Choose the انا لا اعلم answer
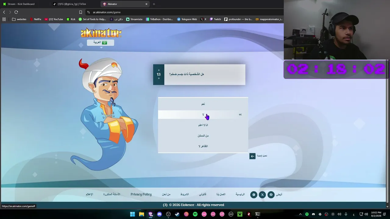 (x=203, y=125)
